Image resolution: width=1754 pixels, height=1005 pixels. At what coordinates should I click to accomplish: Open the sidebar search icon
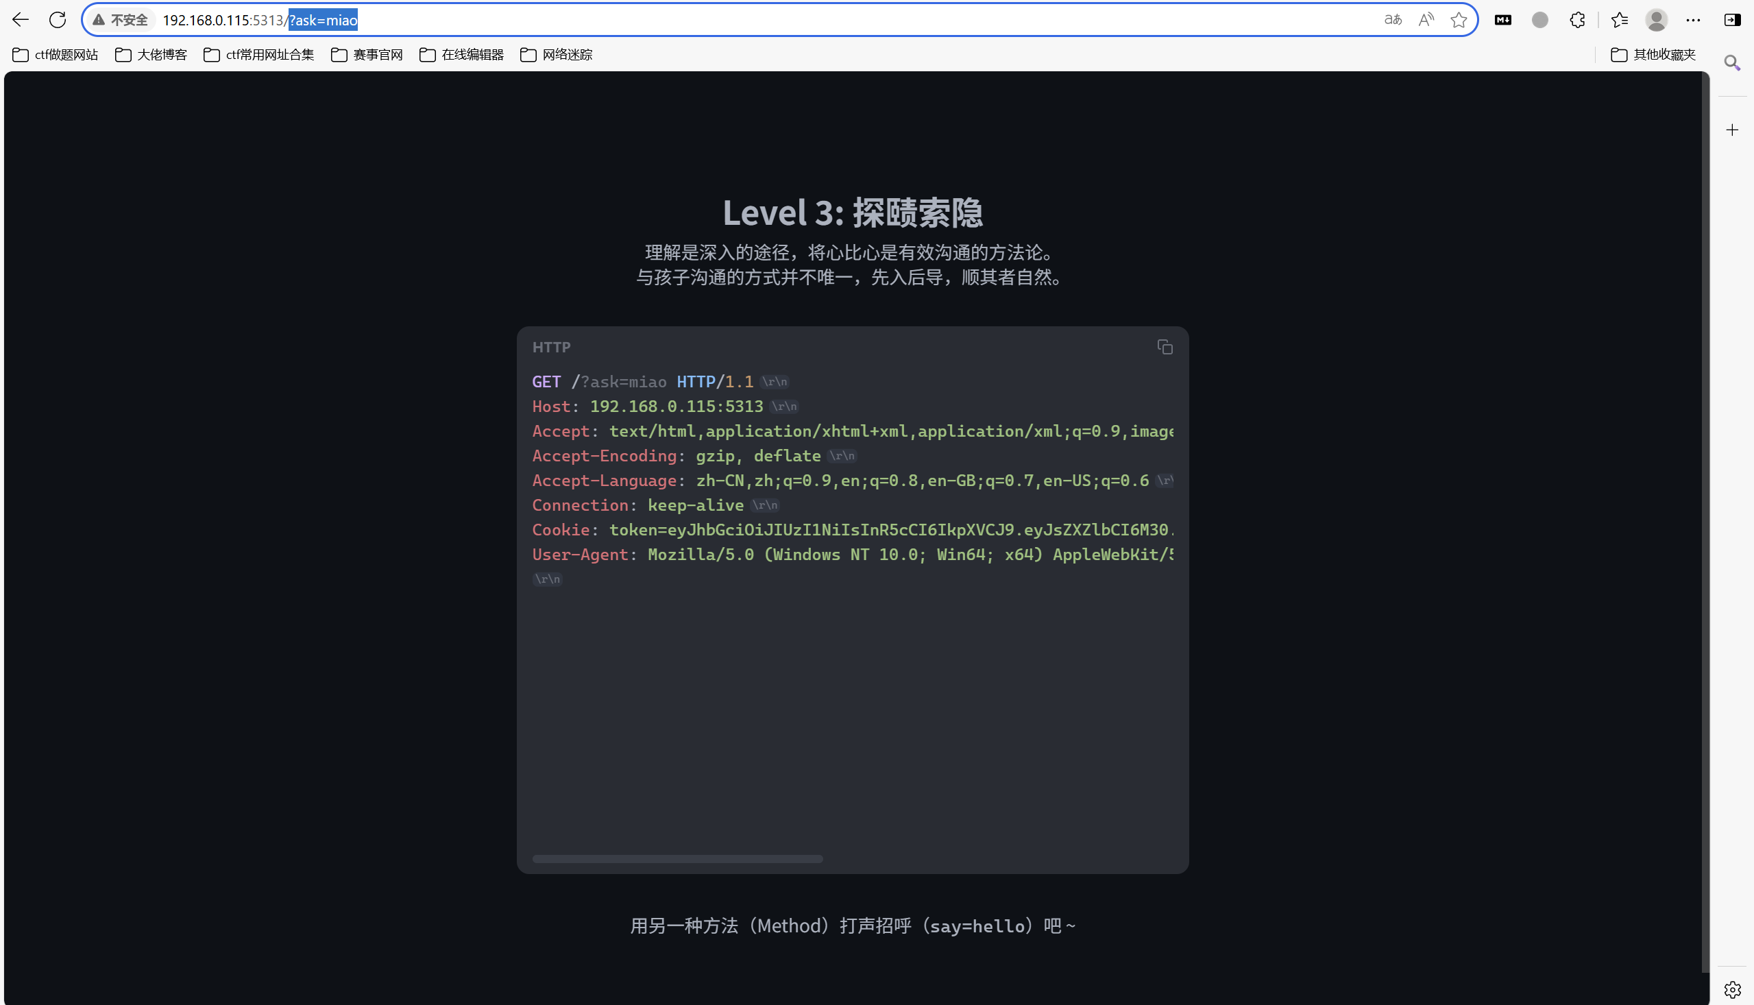pyautogui.click(x=1732, y=64)
